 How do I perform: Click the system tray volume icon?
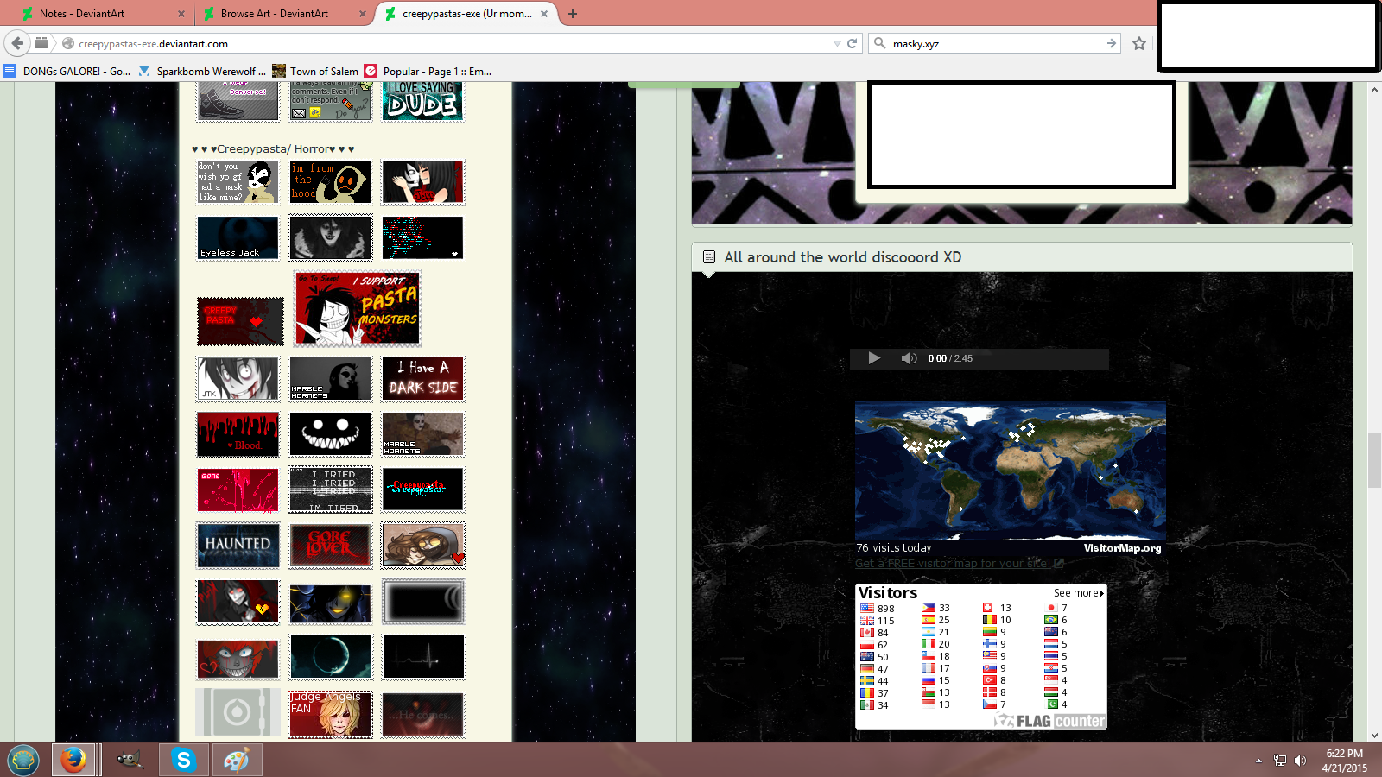pyautogui.click(x=1301, y=761)
